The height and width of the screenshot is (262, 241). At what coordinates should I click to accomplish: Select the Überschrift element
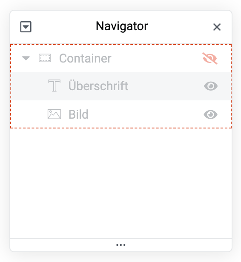pos(98,86)
